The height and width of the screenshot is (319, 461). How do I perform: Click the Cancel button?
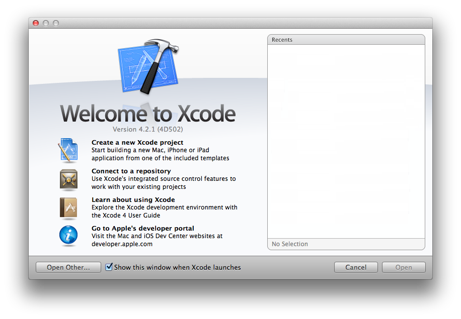click(356, 267)
